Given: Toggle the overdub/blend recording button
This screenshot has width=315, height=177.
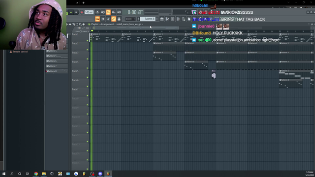Looking at the screenshot, I should coord(114,12).
